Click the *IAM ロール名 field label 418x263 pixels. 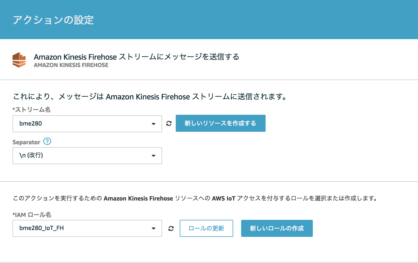coord(32,215)
